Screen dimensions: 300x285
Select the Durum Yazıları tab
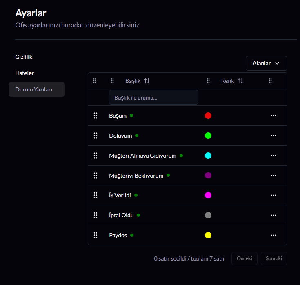click(36, 89)
